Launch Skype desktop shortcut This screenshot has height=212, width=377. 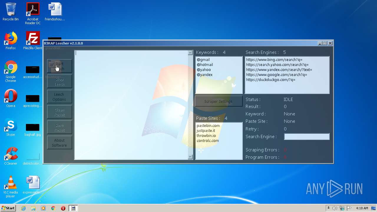point(11,127)
